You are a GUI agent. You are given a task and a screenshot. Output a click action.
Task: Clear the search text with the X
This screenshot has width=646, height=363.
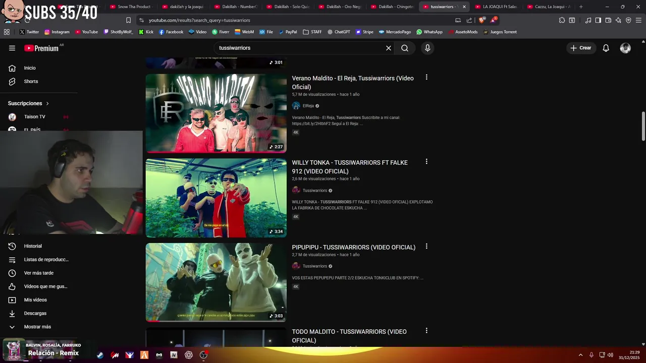click(389, 48)
